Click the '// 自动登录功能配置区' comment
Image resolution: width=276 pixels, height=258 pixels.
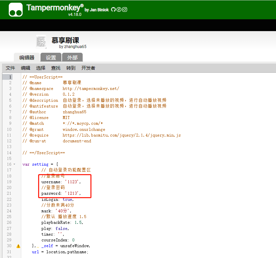66,170
